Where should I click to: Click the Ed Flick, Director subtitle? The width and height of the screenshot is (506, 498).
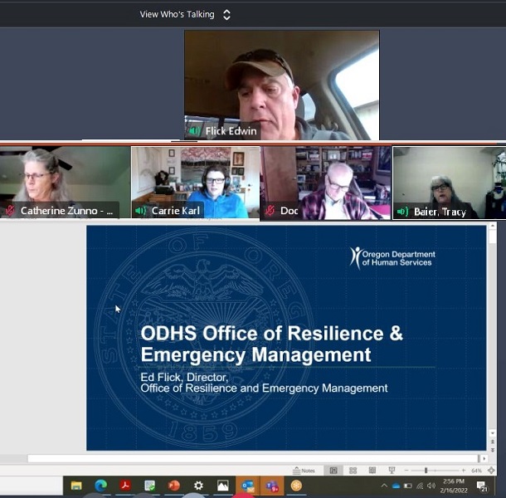pyautogui.click(x=264, y=383)
